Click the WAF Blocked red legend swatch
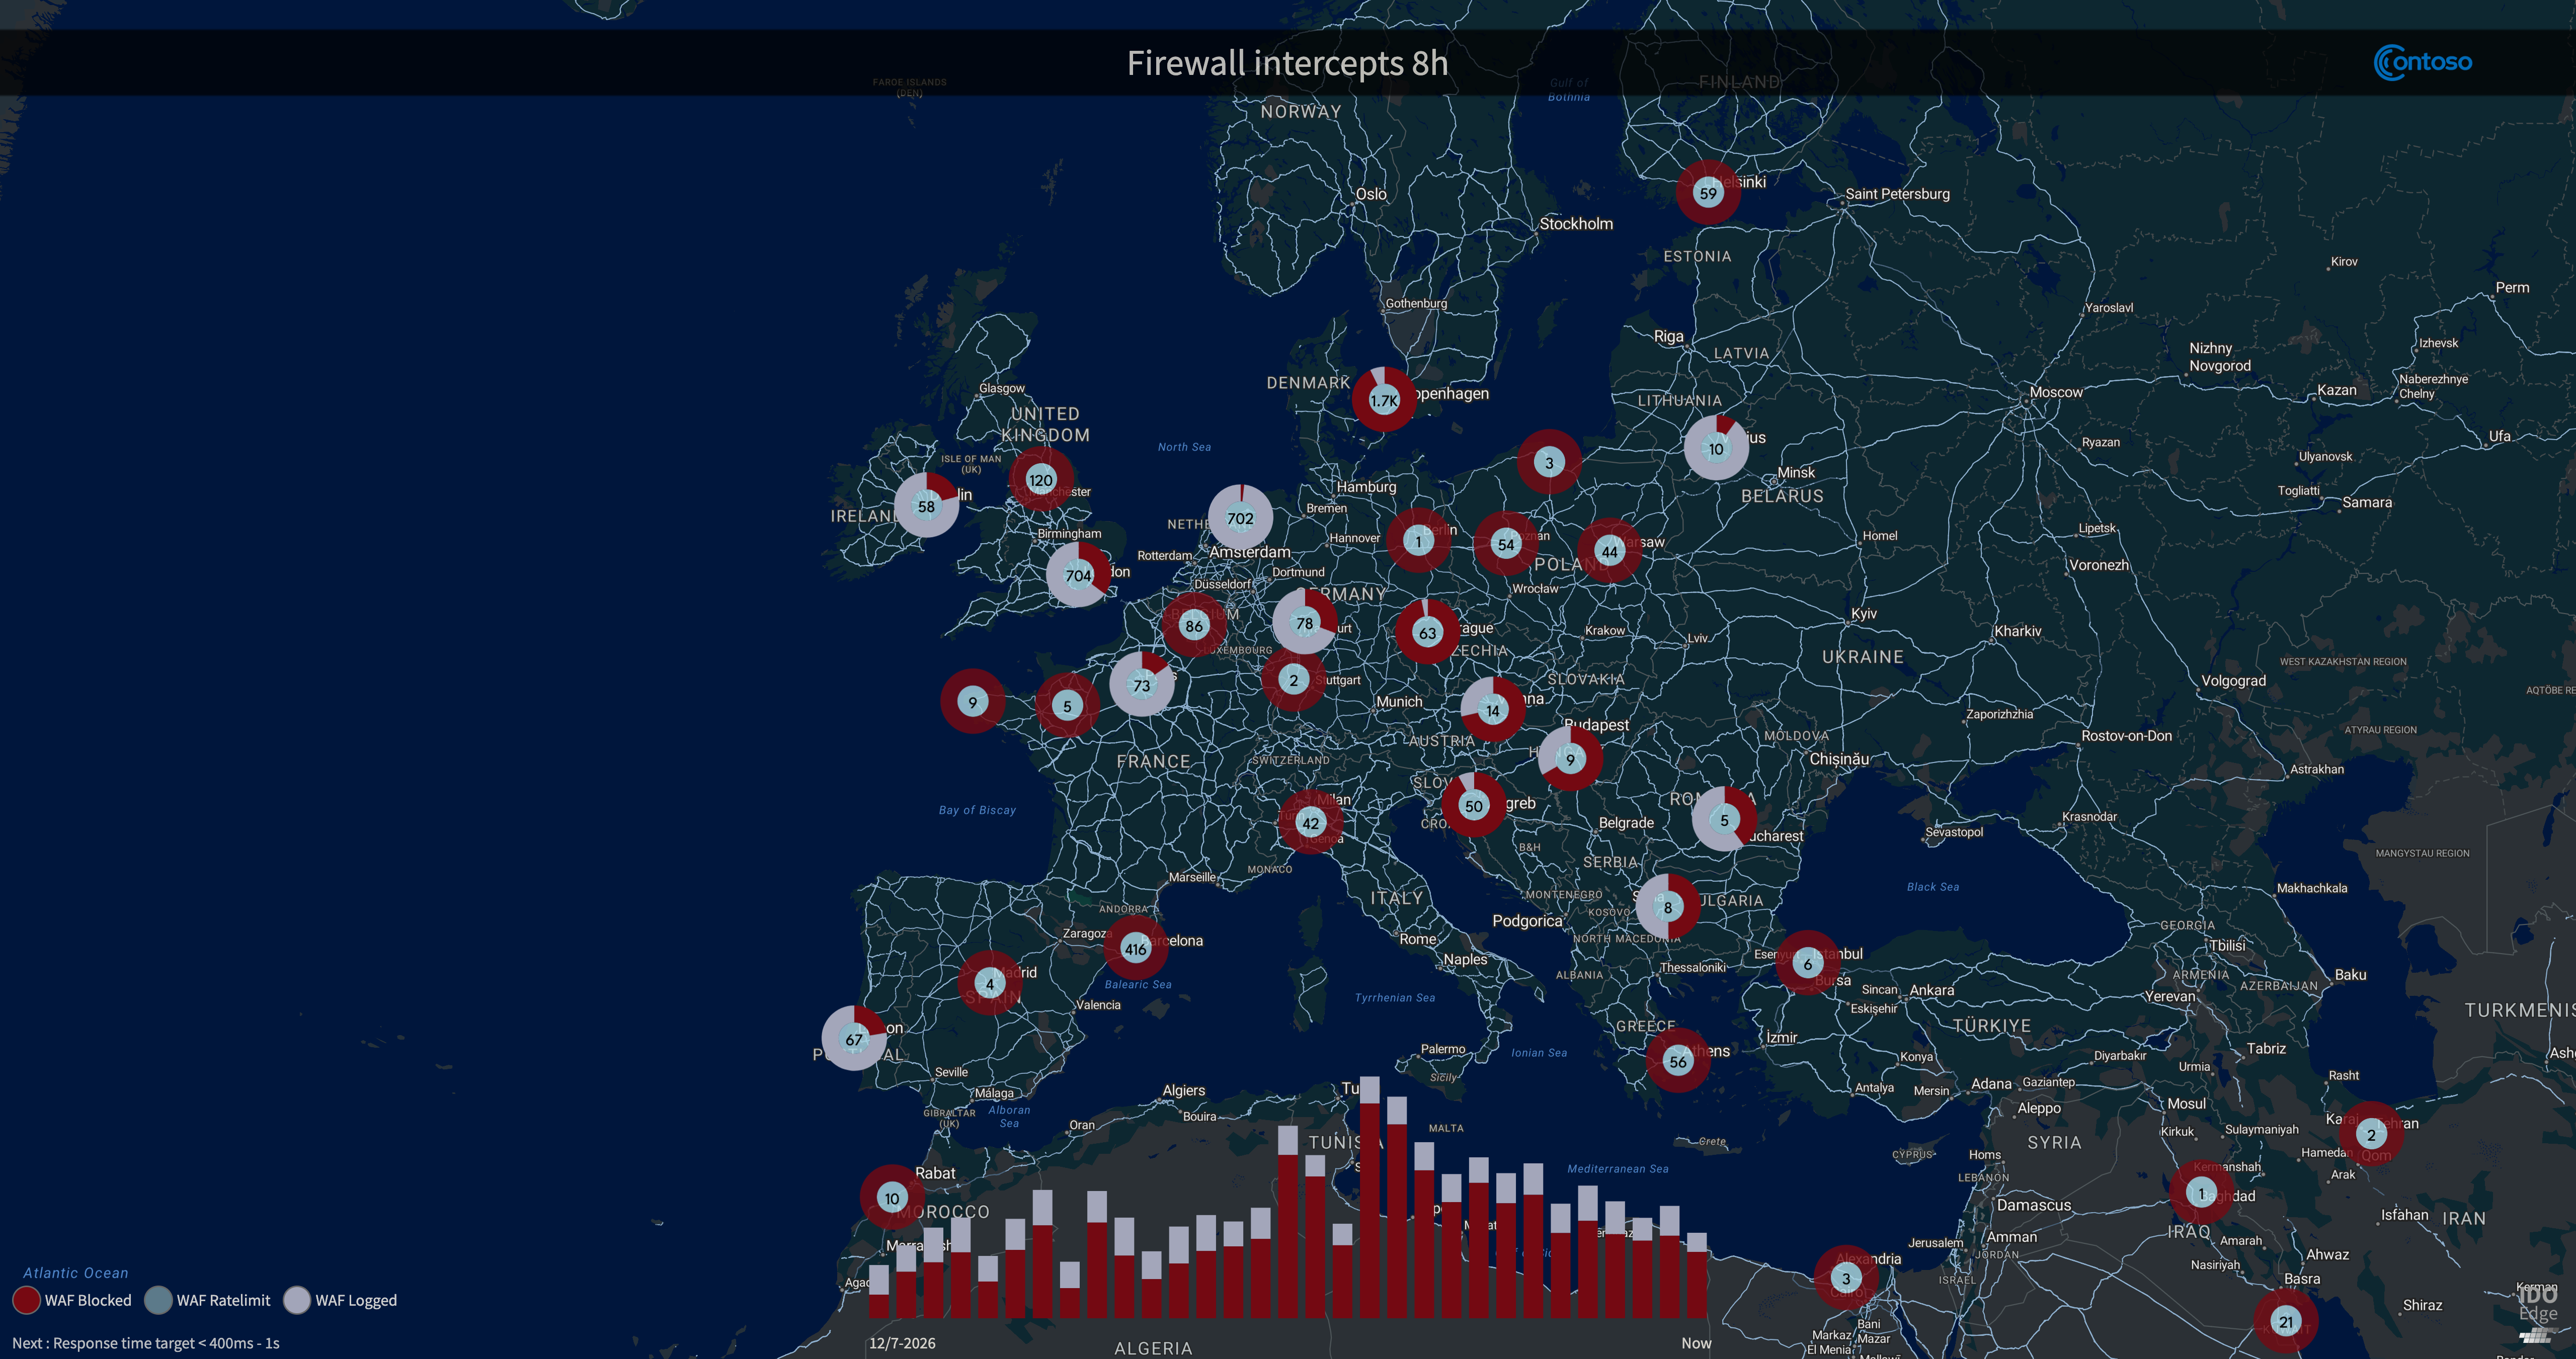The width and height of the screenshot is (2576, 1359). tap(27, 1300)
